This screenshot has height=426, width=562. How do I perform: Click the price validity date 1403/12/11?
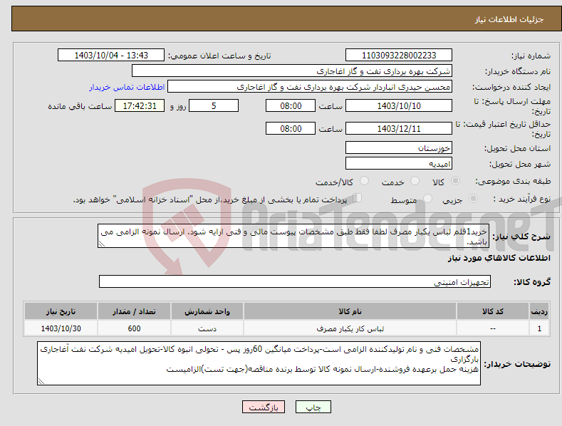pyautogui.click(x=399, y=128)
